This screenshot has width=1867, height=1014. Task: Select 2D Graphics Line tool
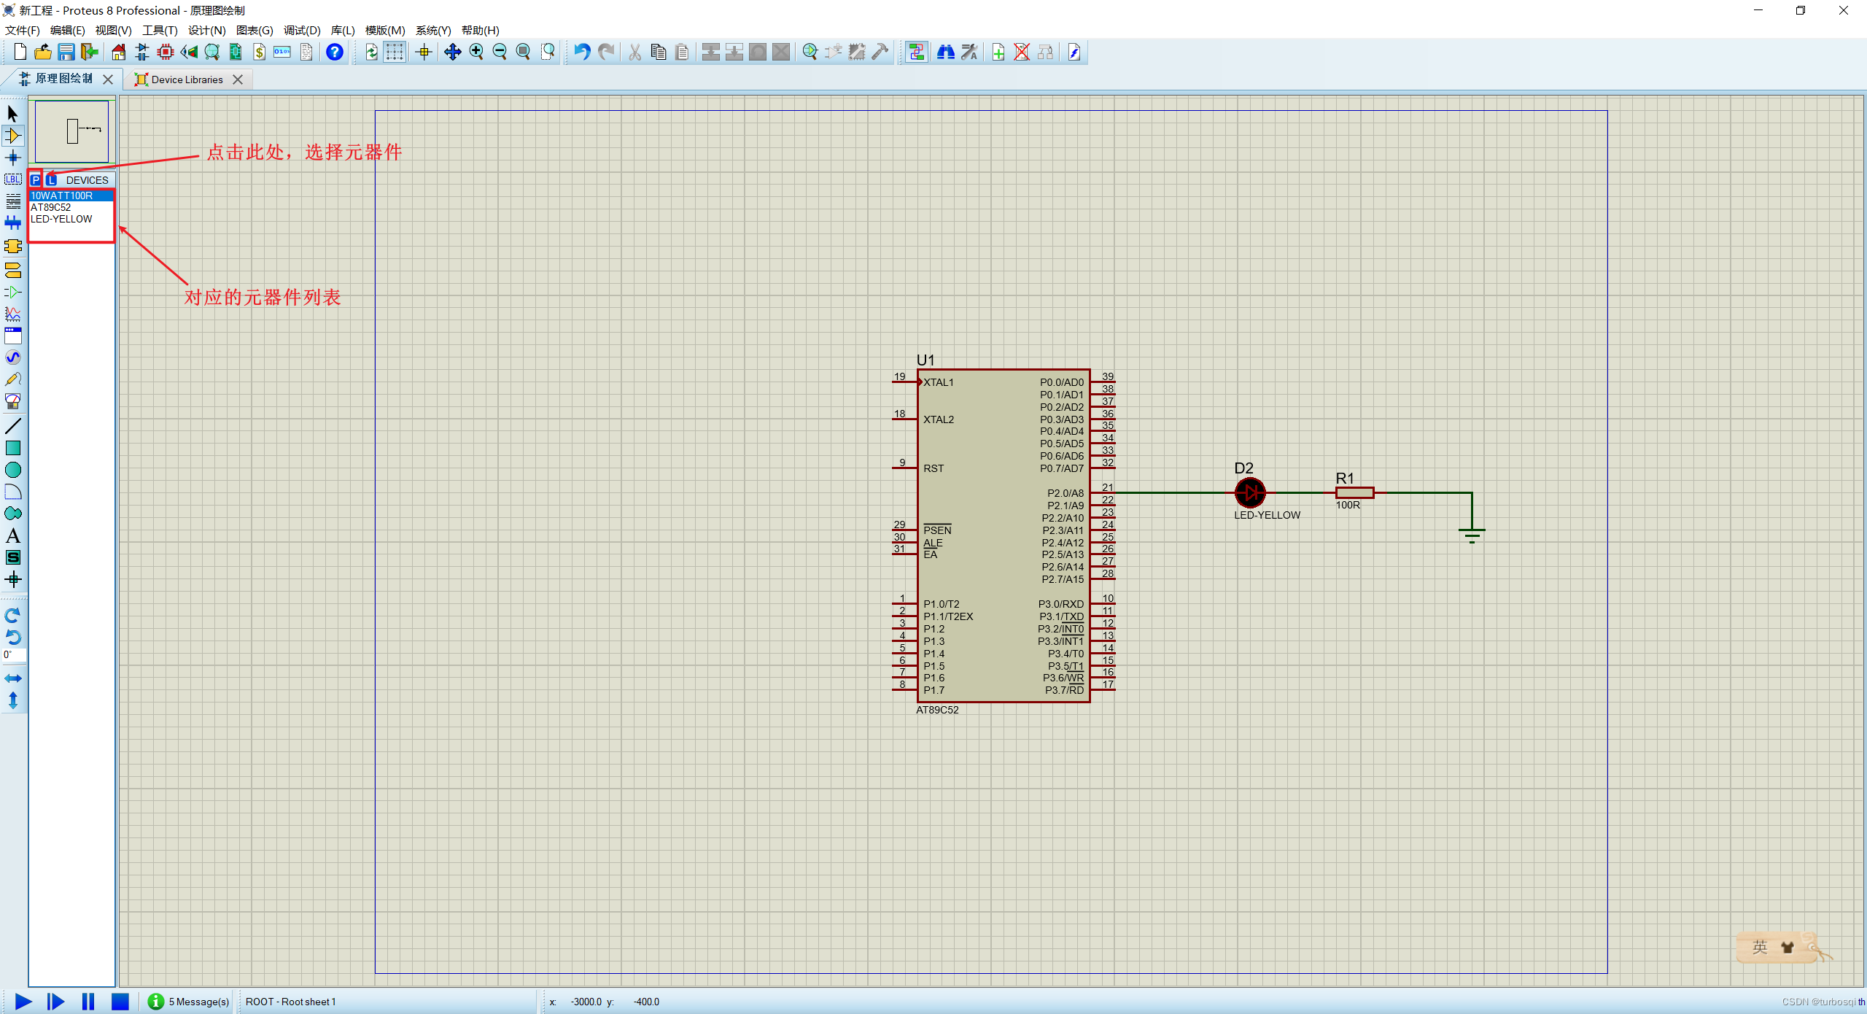point(12,426)
